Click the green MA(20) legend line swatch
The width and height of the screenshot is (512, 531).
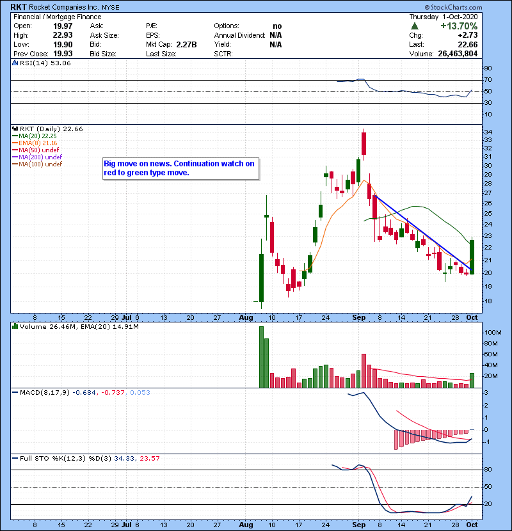15,136
